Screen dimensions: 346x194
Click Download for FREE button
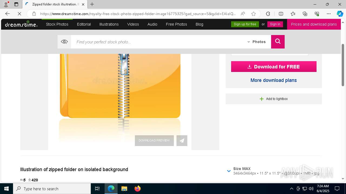(x=274, y=67)
